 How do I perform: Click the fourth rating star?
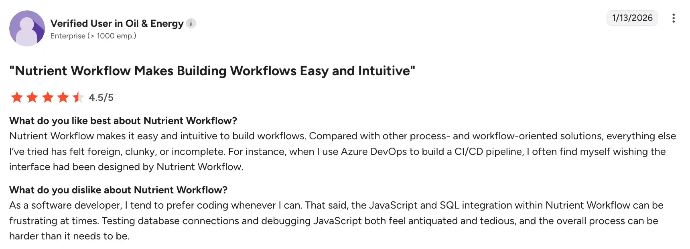tap(63, 97)
